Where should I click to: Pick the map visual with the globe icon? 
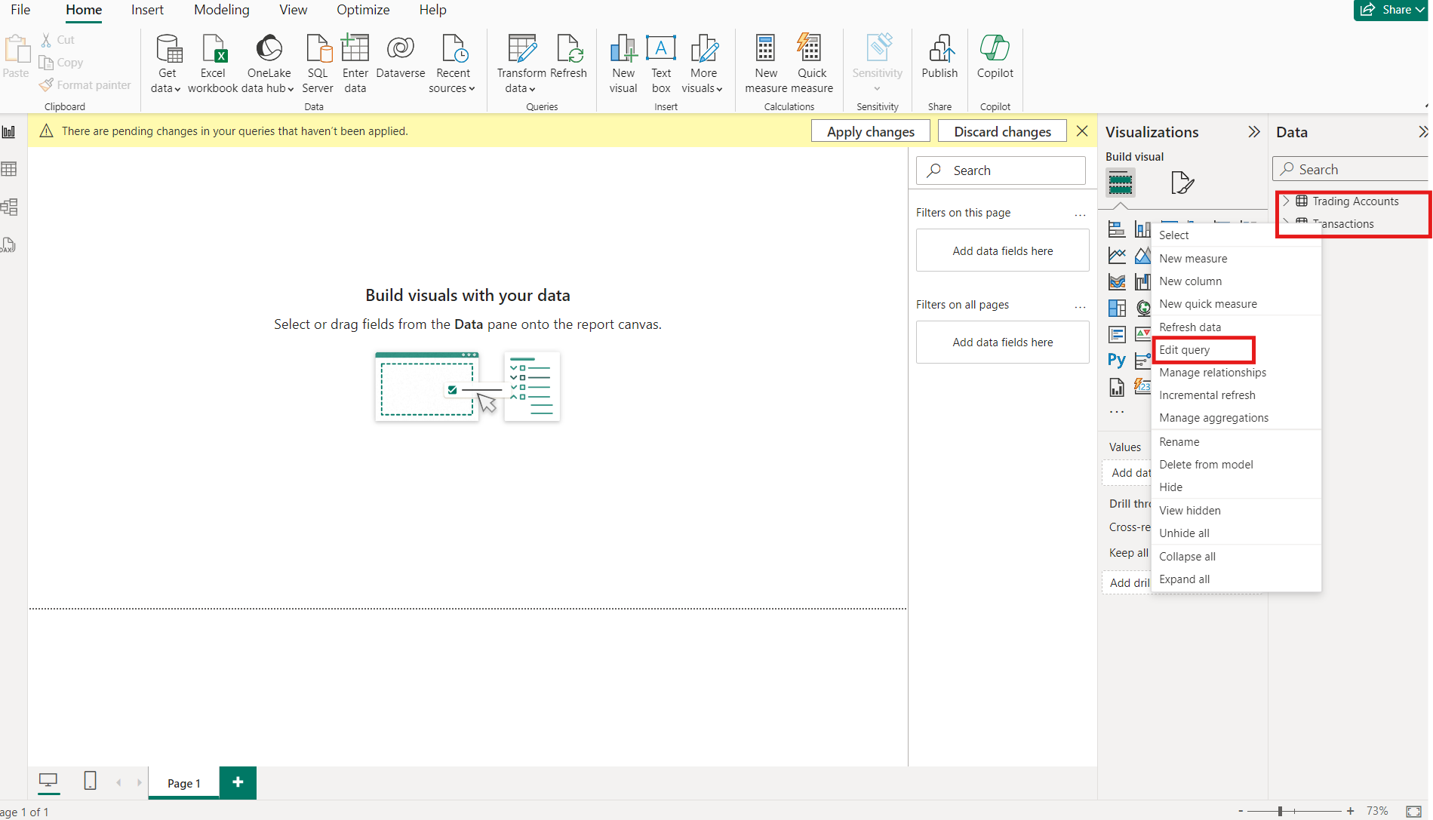(x=1142, y=308)
